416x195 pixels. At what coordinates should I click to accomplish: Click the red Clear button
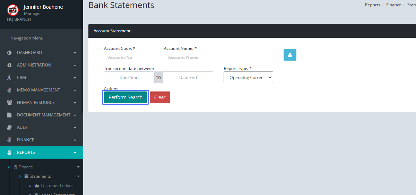click(160, 97)
